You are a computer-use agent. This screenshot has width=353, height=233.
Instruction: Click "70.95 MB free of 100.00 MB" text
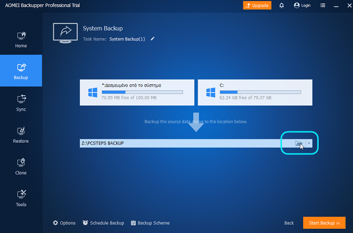[x=129, y=98]
